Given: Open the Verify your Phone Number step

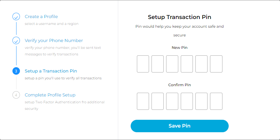Looking at the screenshot, I should pos(54,40).
